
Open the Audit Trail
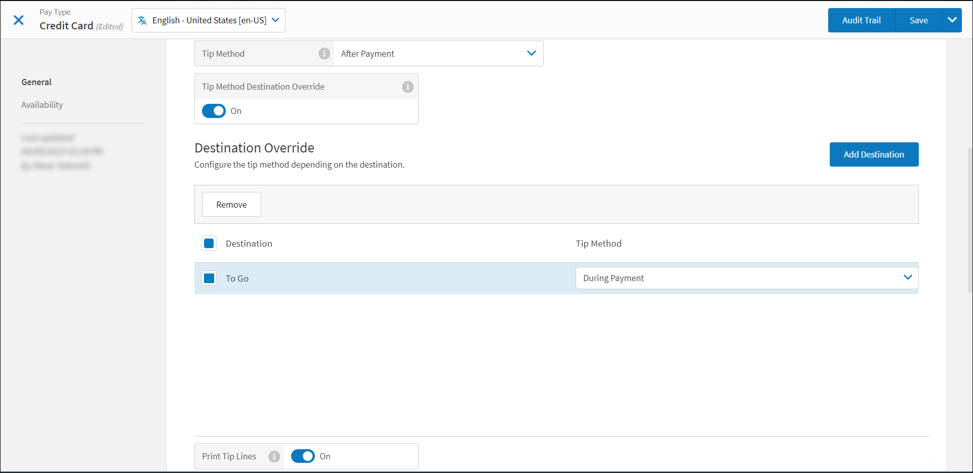[861, 20]
